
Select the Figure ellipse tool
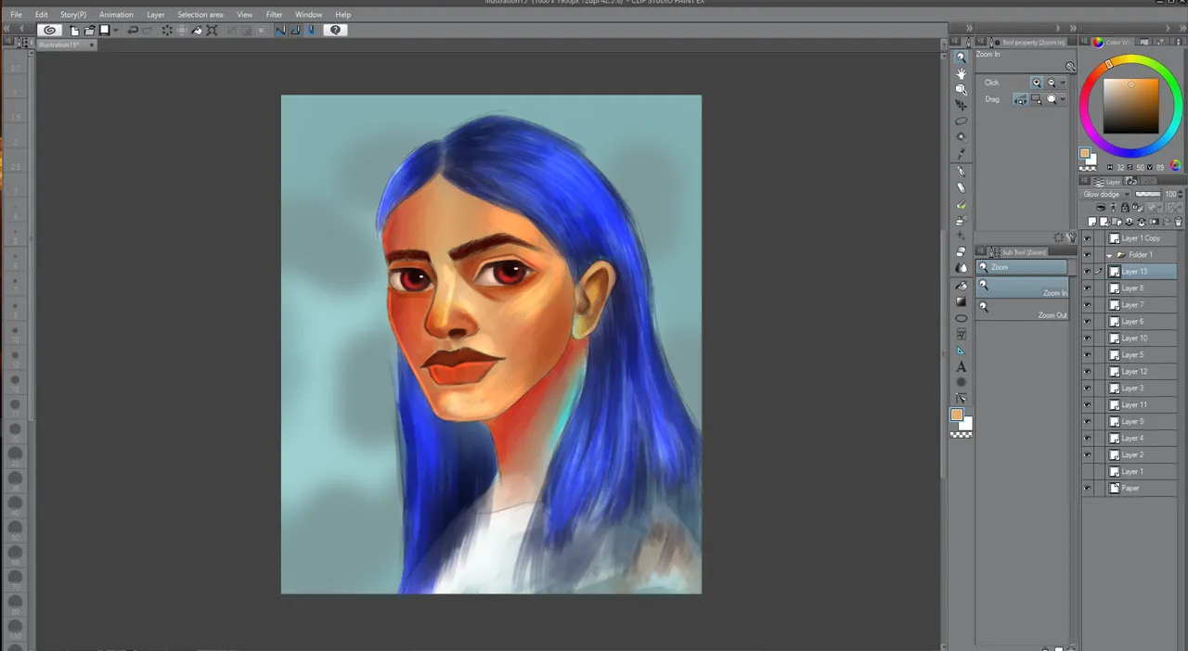tap(961, 318)
